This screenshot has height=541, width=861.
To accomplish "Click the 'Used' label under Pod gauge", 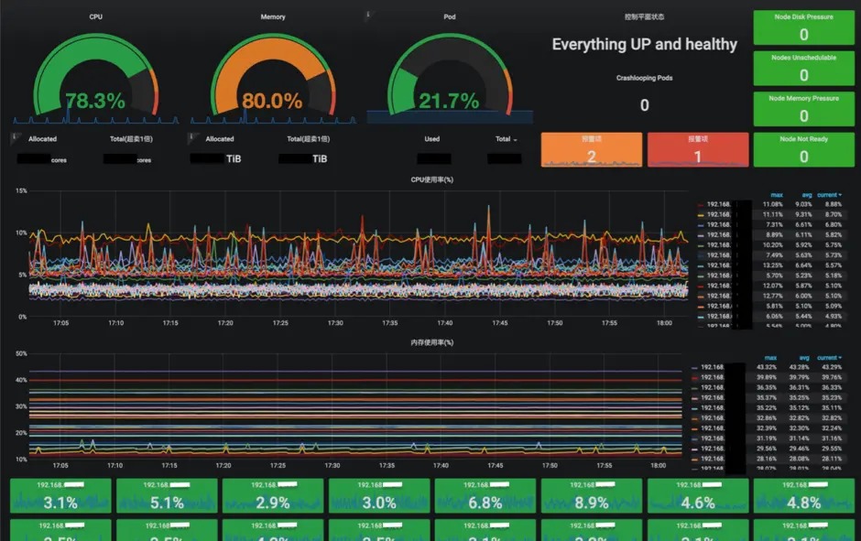I will [x=432, y=139].
